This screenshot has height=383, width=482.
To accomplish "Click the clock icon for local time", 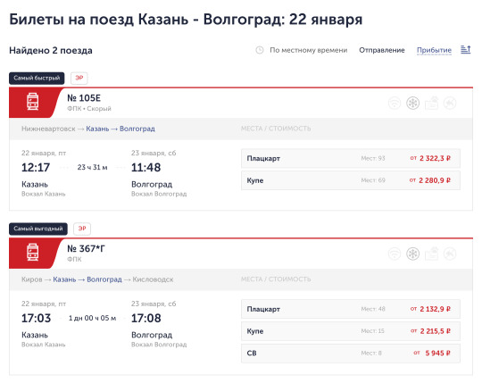I will tap(260, 50).
